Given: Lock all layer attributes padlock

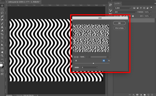Looking at the screenshot, I should [133, 16].
